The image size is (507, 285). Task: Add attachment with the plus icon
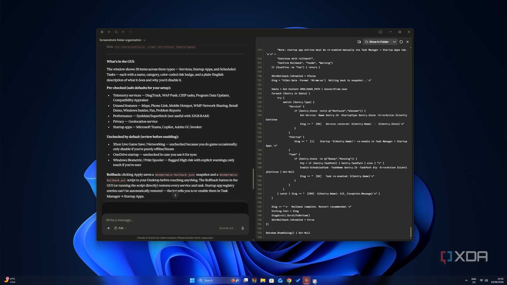click(108, 228)
